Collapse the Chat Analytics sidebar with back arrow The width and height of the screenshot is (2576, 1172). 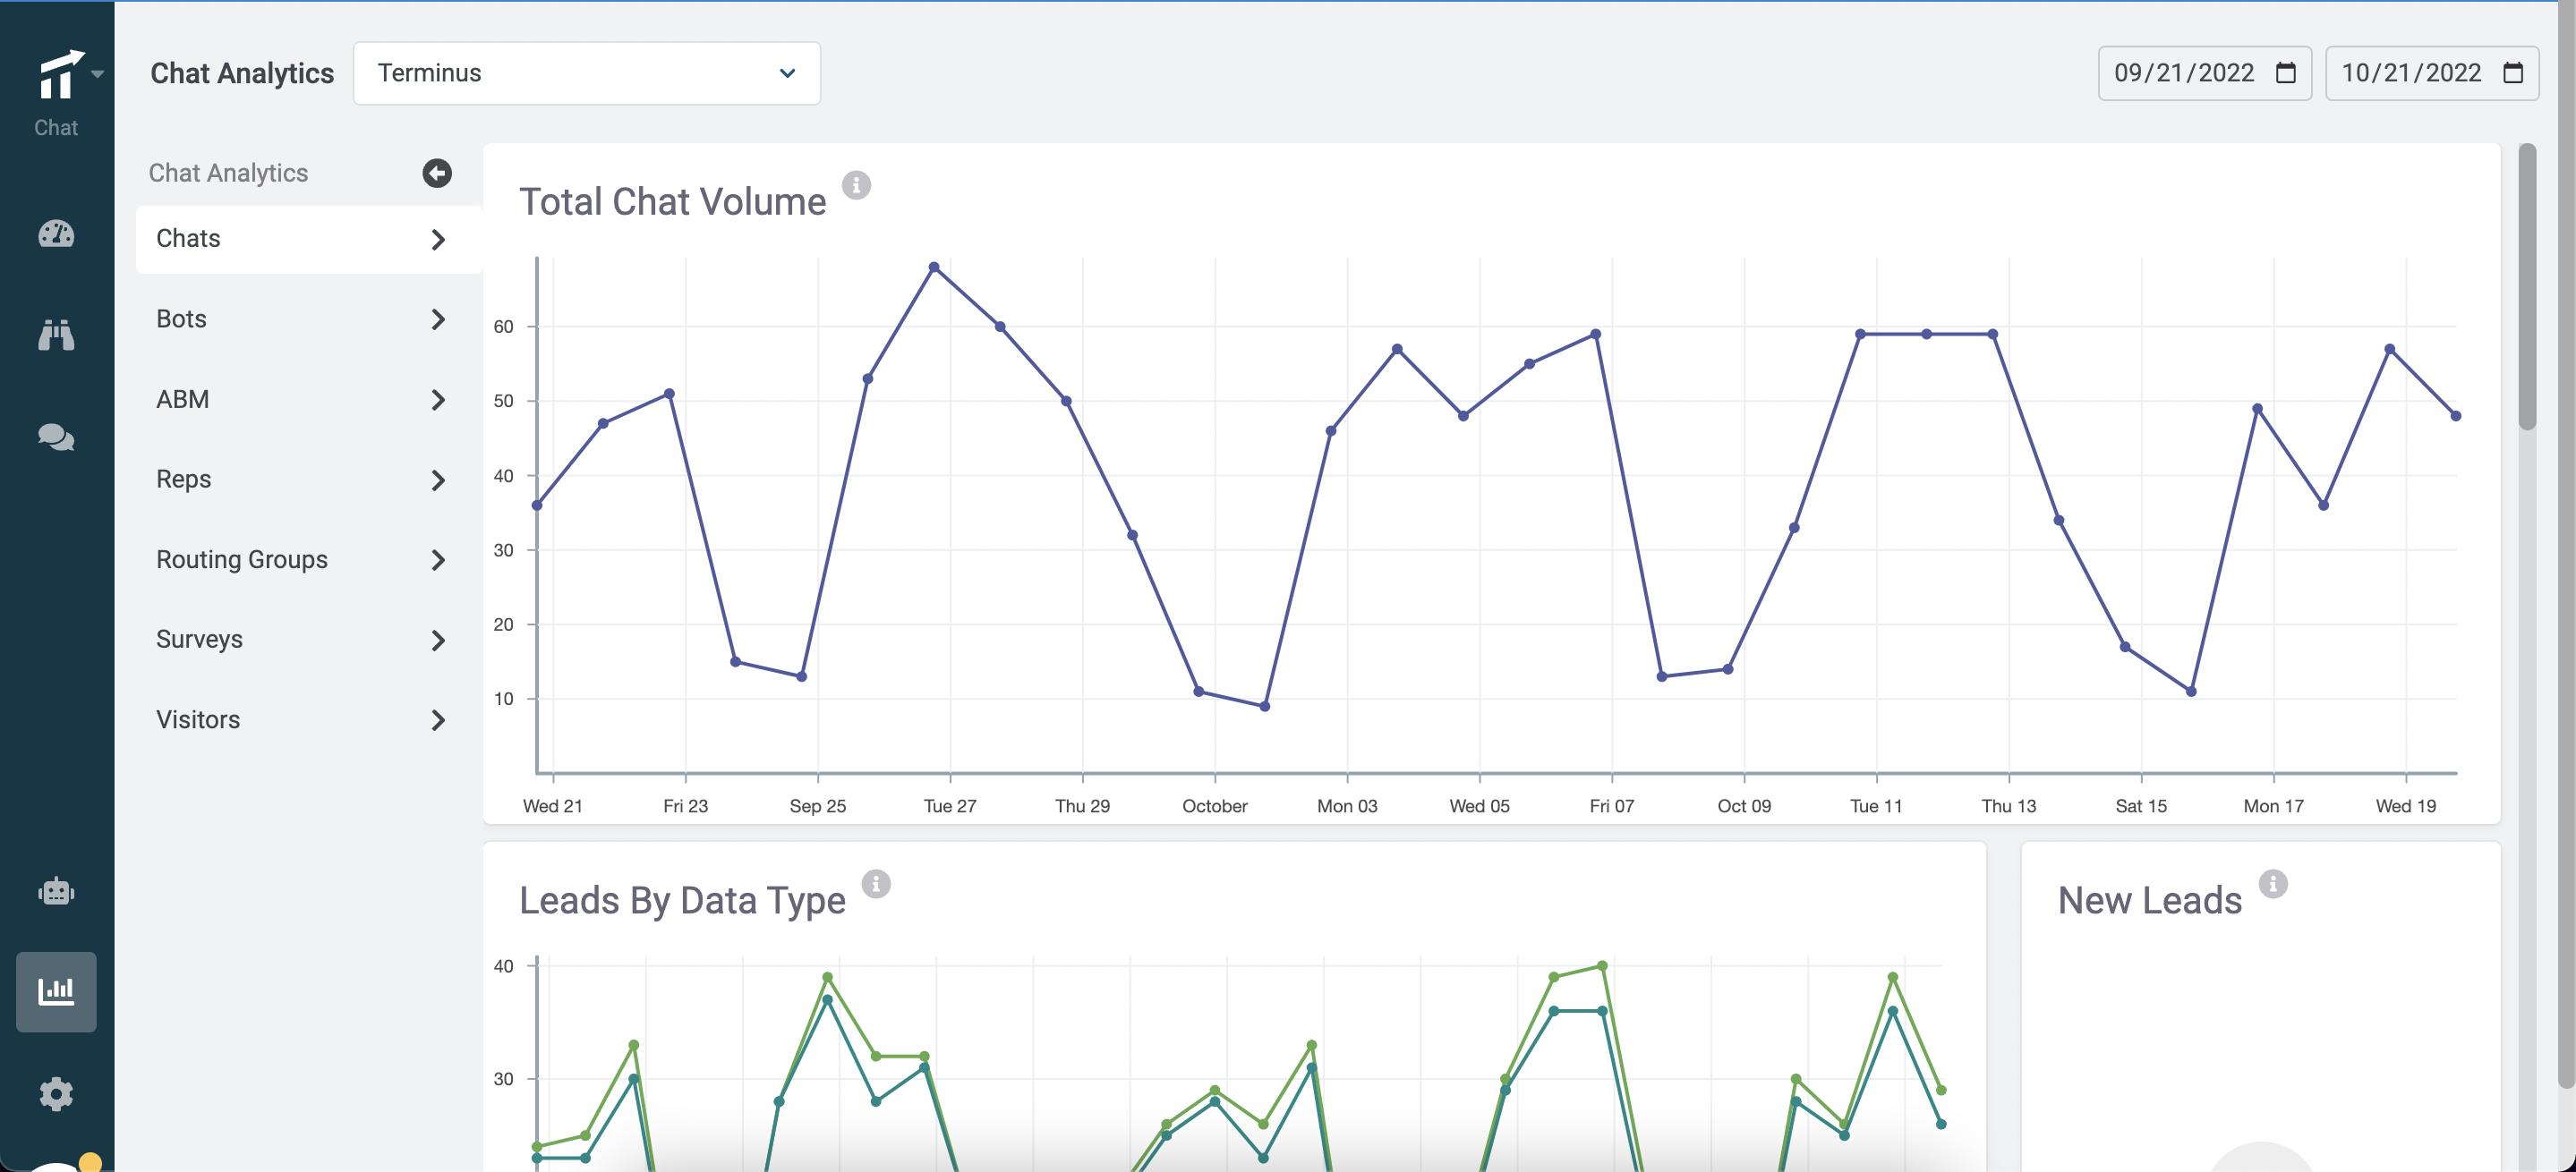click(x=437, y=173)
